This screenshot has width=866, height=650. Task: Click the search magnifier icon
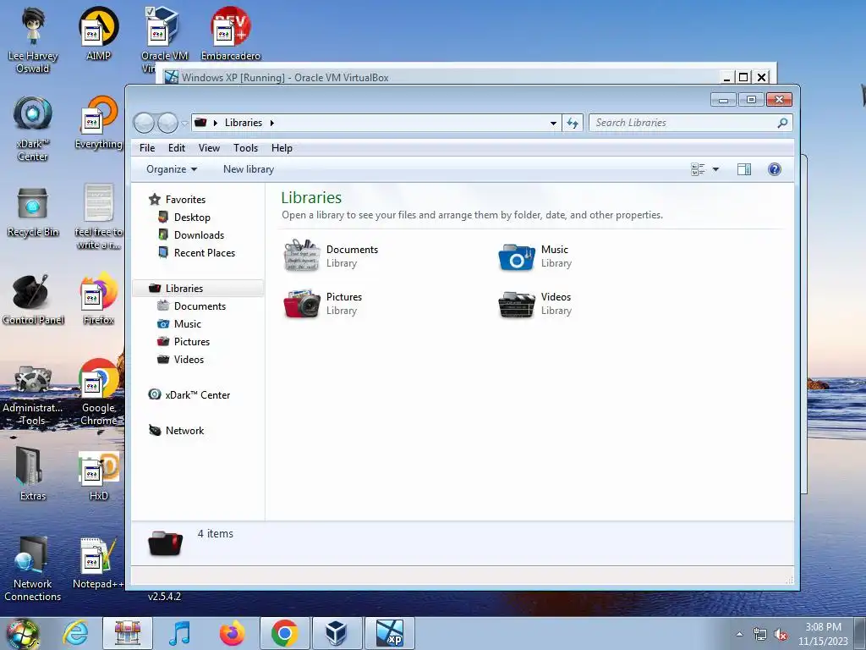pos(782,123)
